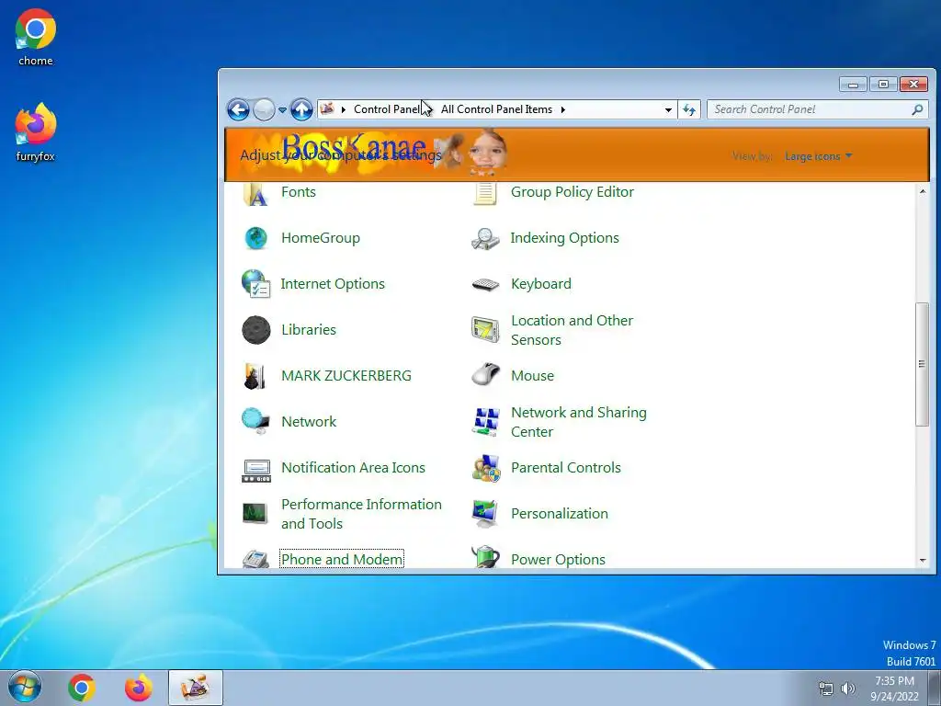Click the volume speaker tray icon
The height and width of the screenshot is (706, 941).
tap(848, 689)
